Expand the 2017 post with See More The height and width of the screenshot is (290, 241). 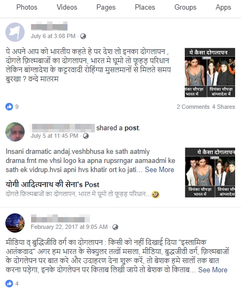point(213,270)
